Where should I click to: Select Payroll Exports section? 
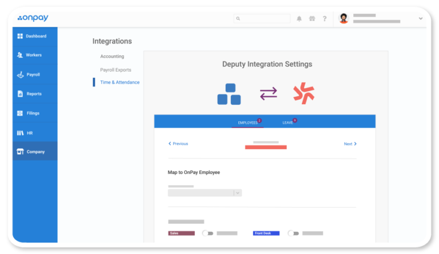tap(115, 70)
